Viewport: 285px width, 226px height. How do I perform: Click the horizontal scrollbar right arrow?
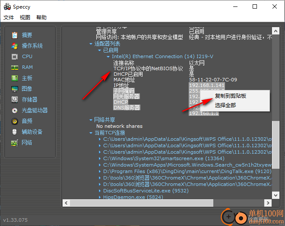coord(268,203)
